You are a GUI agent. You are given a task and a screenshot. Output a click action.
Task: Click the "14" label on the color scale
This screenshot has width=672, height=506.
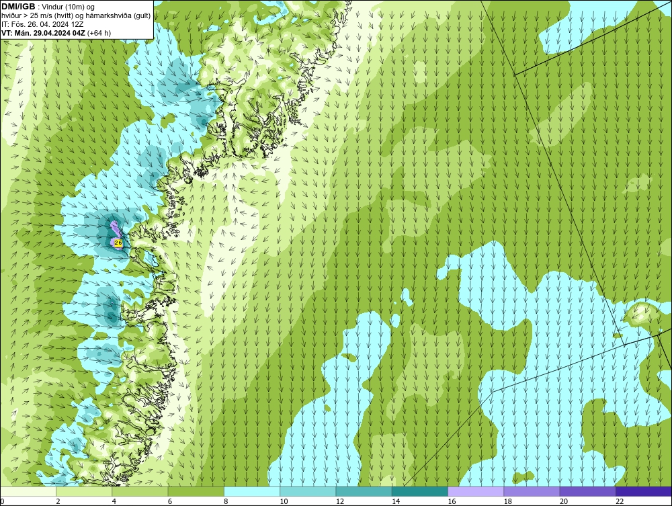coord(396,501)
